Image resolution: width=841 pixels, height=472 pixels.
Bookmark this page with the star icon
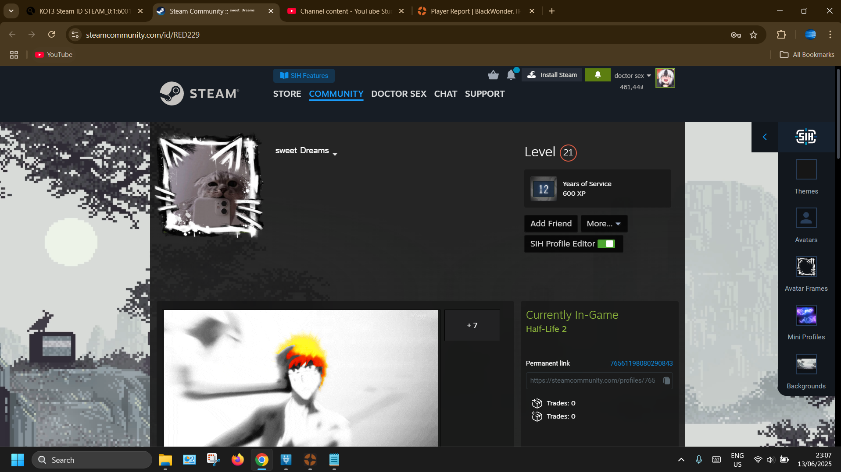pos(754,35)
